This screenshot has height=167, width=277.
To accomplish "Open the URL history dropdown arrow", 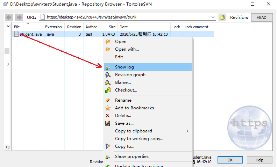I will pos(213,17).
